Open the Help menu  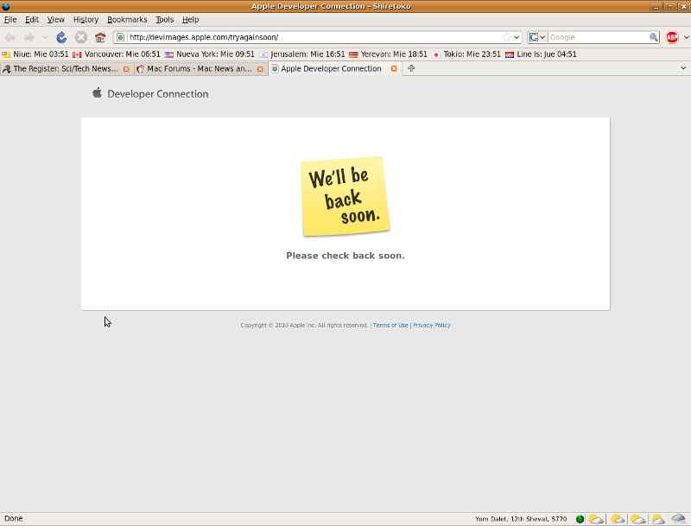(x=190, y=19)
